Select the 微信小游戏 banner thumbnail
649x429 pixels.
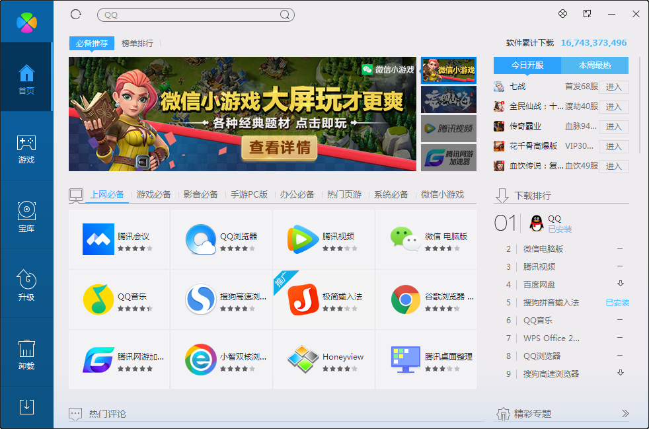449,70
